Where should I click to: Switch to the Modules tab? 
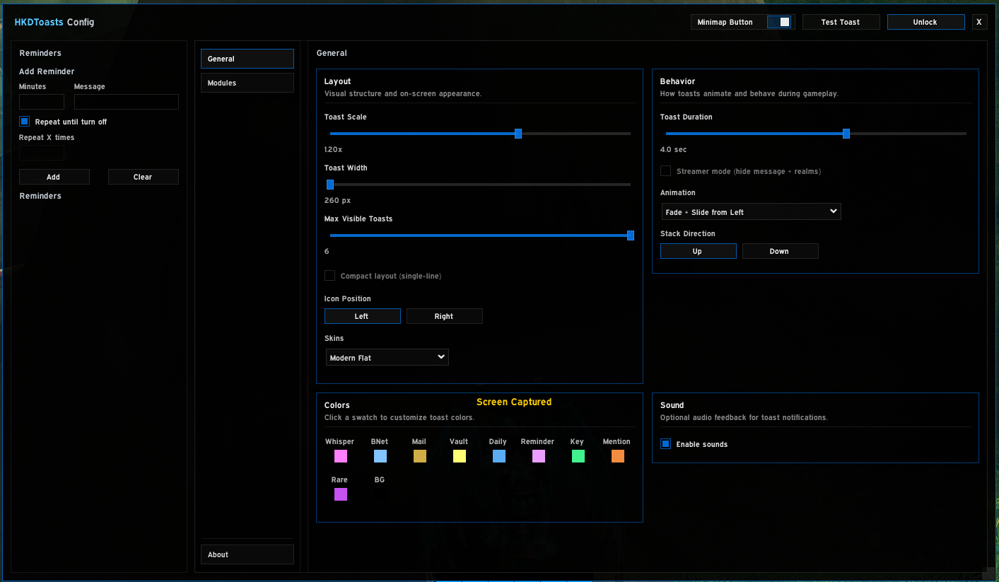click(x=247, y=83)
